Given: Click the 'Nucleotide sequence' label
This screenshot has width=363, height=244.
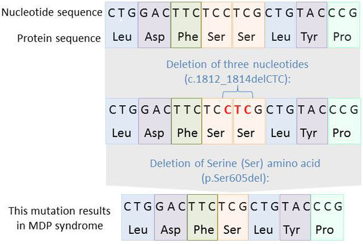Looking at the screenshot, I should point(51,12).
